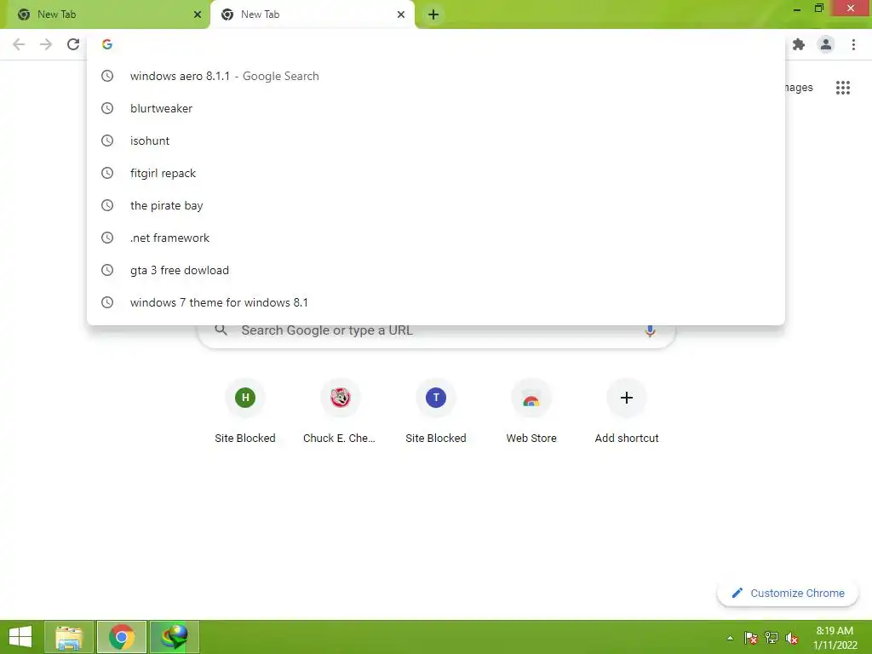Choose 'gta 3 free dowload' suggestion
The height and width of the screenshot is (654, 872).
click(436, 270)
